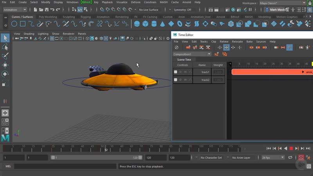Click the Redo arrow icon

click(x=58, y=9)
